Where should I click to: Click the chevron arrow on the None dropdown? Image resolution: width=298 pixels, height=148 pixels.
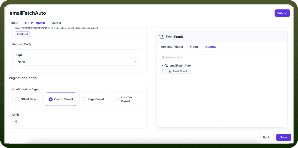pyautogui.click(x=136, y=62)
